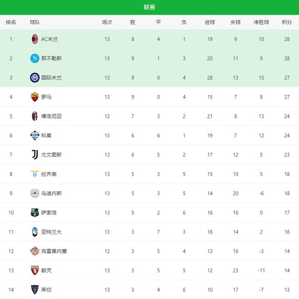299x299 pixels.
Task: Click the 净胜球 column header
Action: point(261,22)
